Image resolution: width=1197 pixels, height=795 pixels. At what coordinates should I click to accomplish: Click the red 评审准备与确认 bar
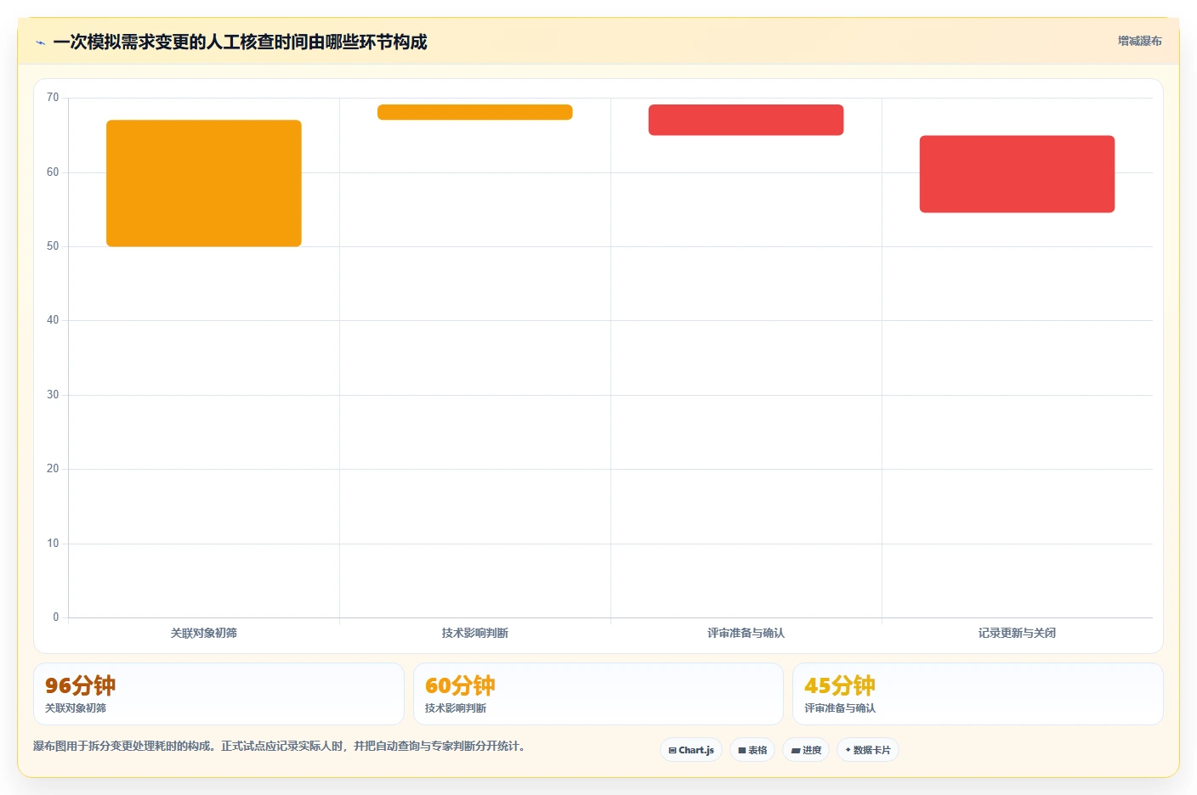click(746, 120)
